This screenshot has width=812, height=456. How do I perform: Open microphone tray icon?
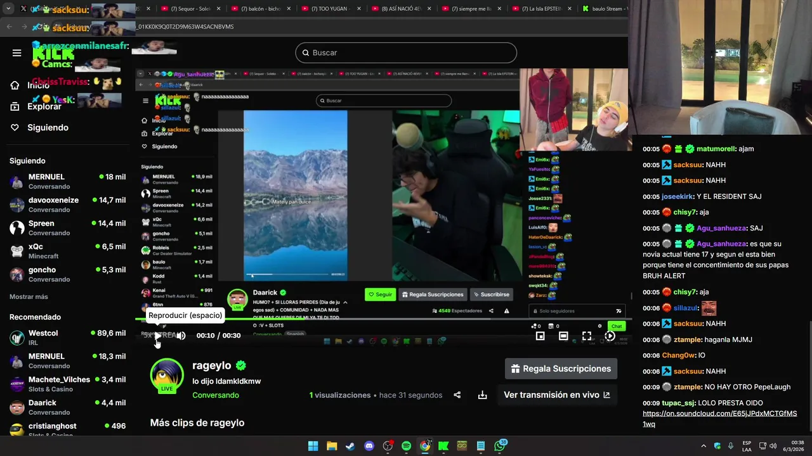731,446
